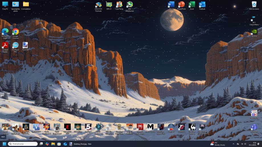Image resolution: width=262 pixels, height=147 pixels.
Task: Open the Core Temp shortcut
Action: coord(119,6)
